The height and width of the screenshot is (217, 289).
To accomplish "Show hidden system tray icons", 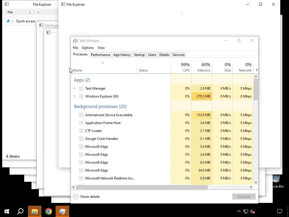I will pos(239,211).
